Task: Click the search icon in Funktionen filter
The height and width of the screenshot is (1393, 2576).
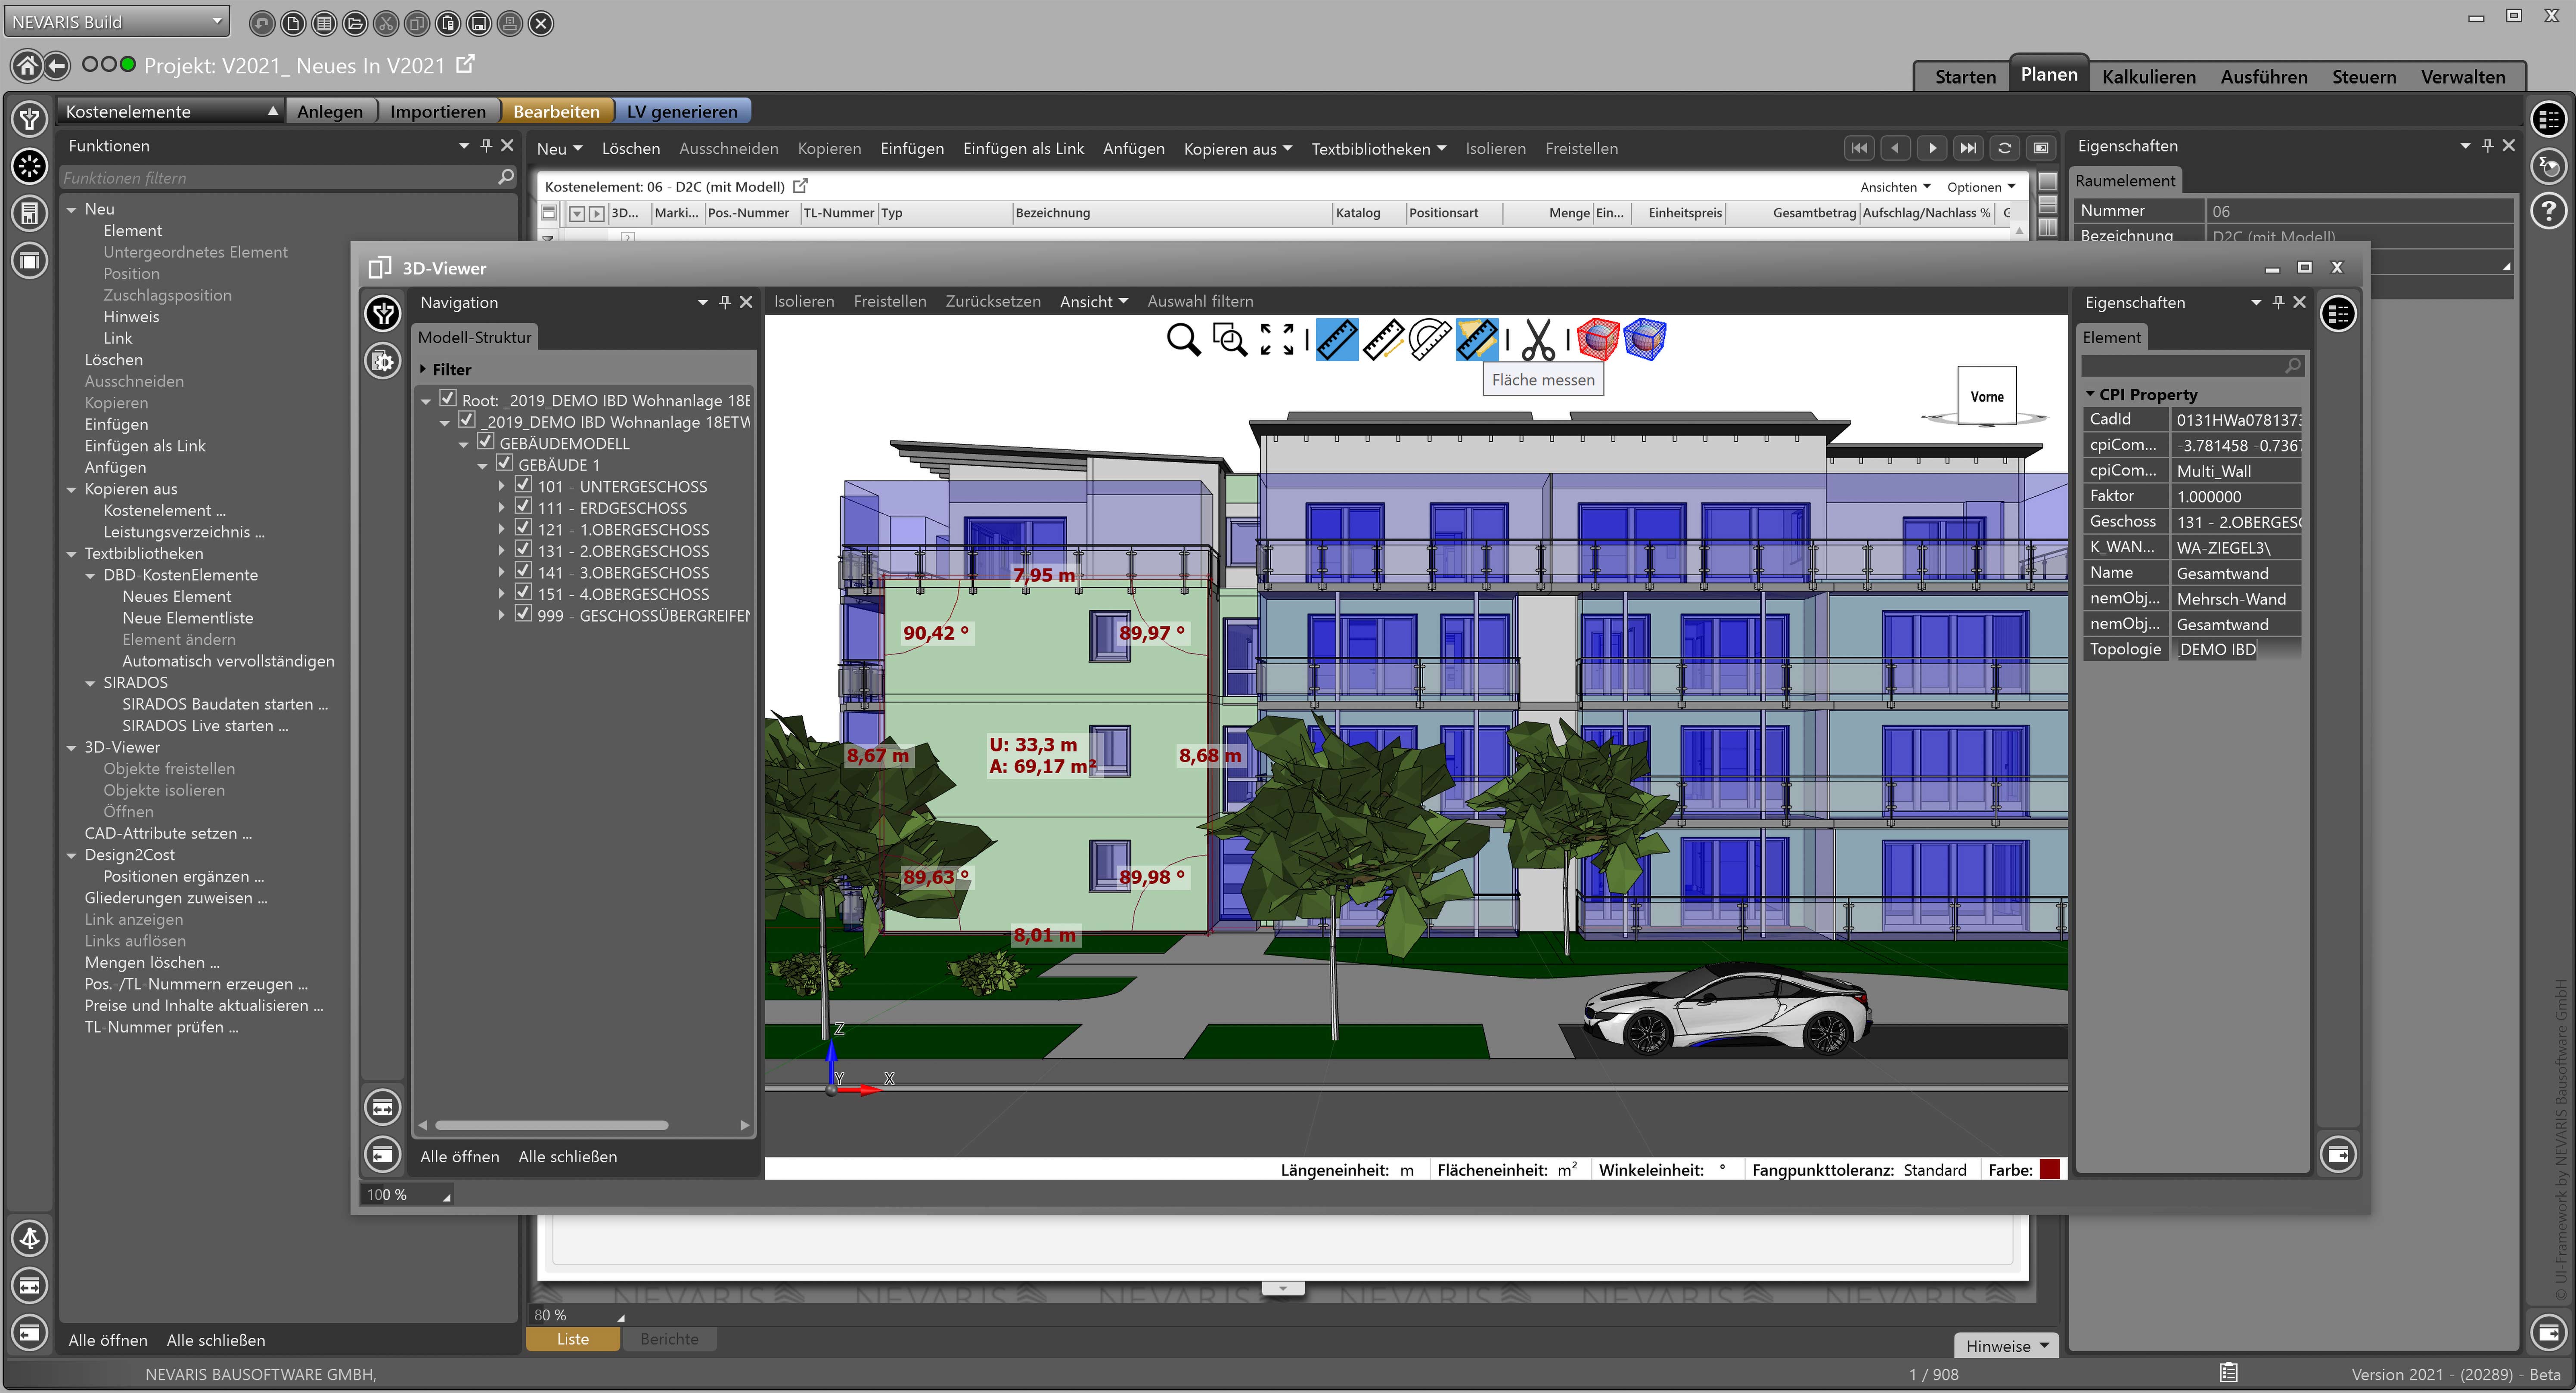Action: tap(506, 177)
